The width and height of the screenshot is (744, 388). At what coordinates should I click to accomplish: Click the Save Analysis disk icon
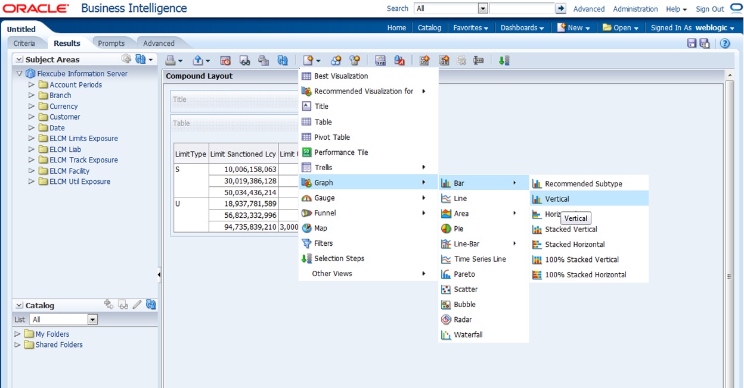click(692, 43)
